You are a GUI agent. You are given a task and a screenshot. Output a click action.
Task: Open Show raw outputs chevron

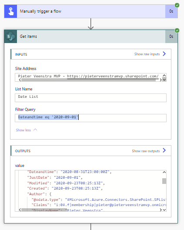[x=164, y=150]
